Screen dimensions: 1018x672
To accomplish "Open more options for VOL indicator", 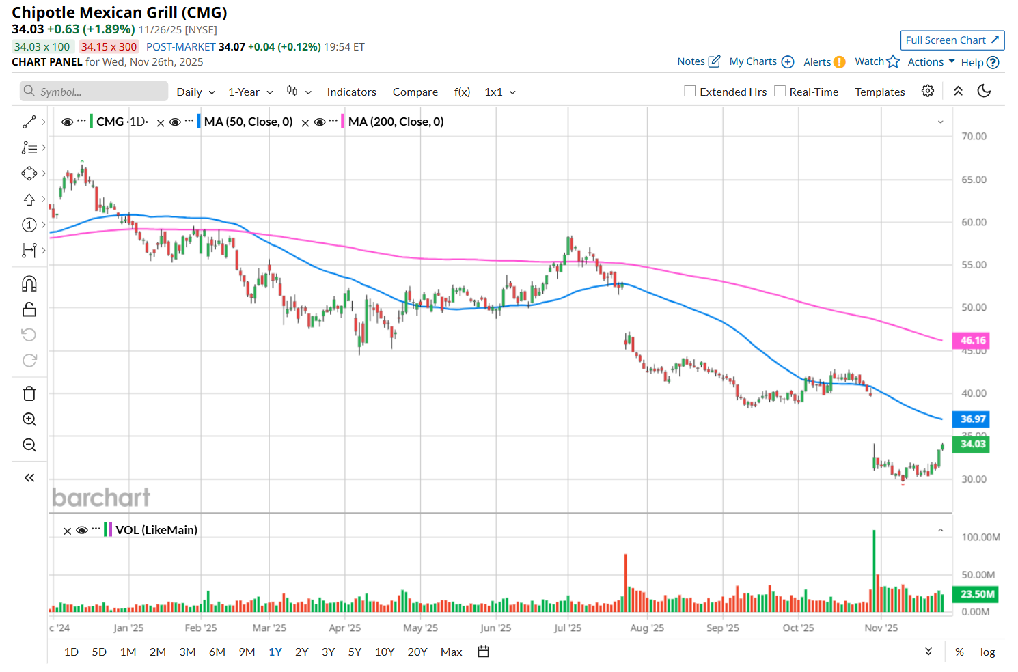I will coord(96,529).
